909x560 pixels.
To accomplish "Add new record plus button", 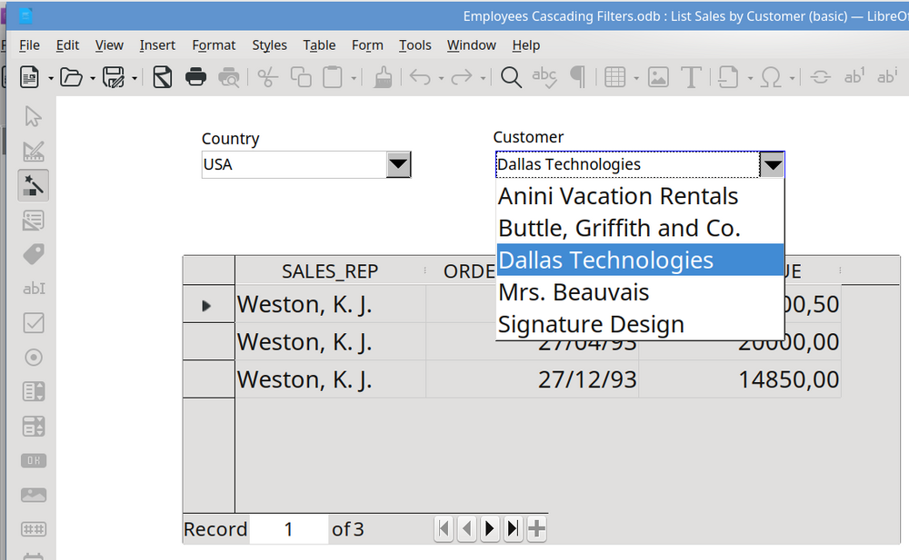I will coord(537,528).
